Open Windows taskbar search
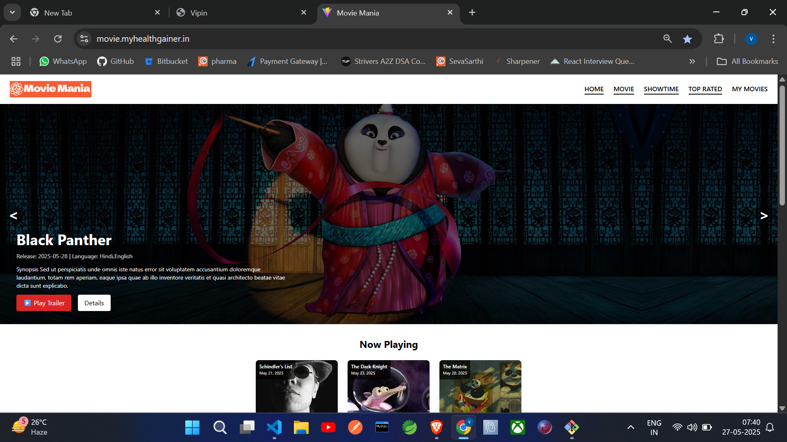Screen dimensions: 787x442 (x=220, y=427)
